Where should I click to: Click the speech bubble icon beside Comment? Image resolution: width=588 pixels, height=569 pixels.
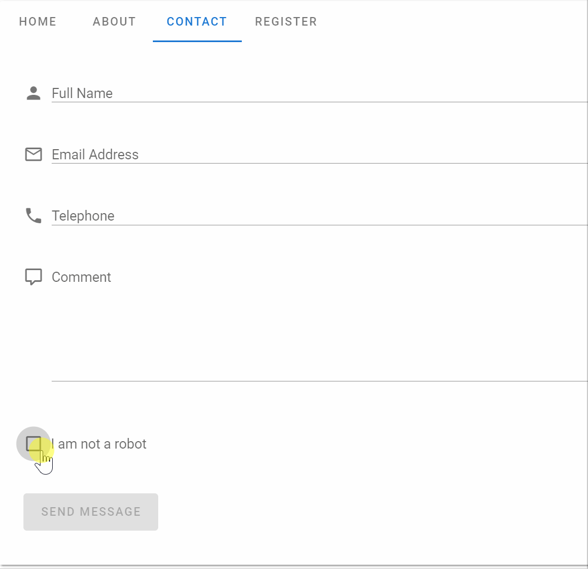coord(34,277)
